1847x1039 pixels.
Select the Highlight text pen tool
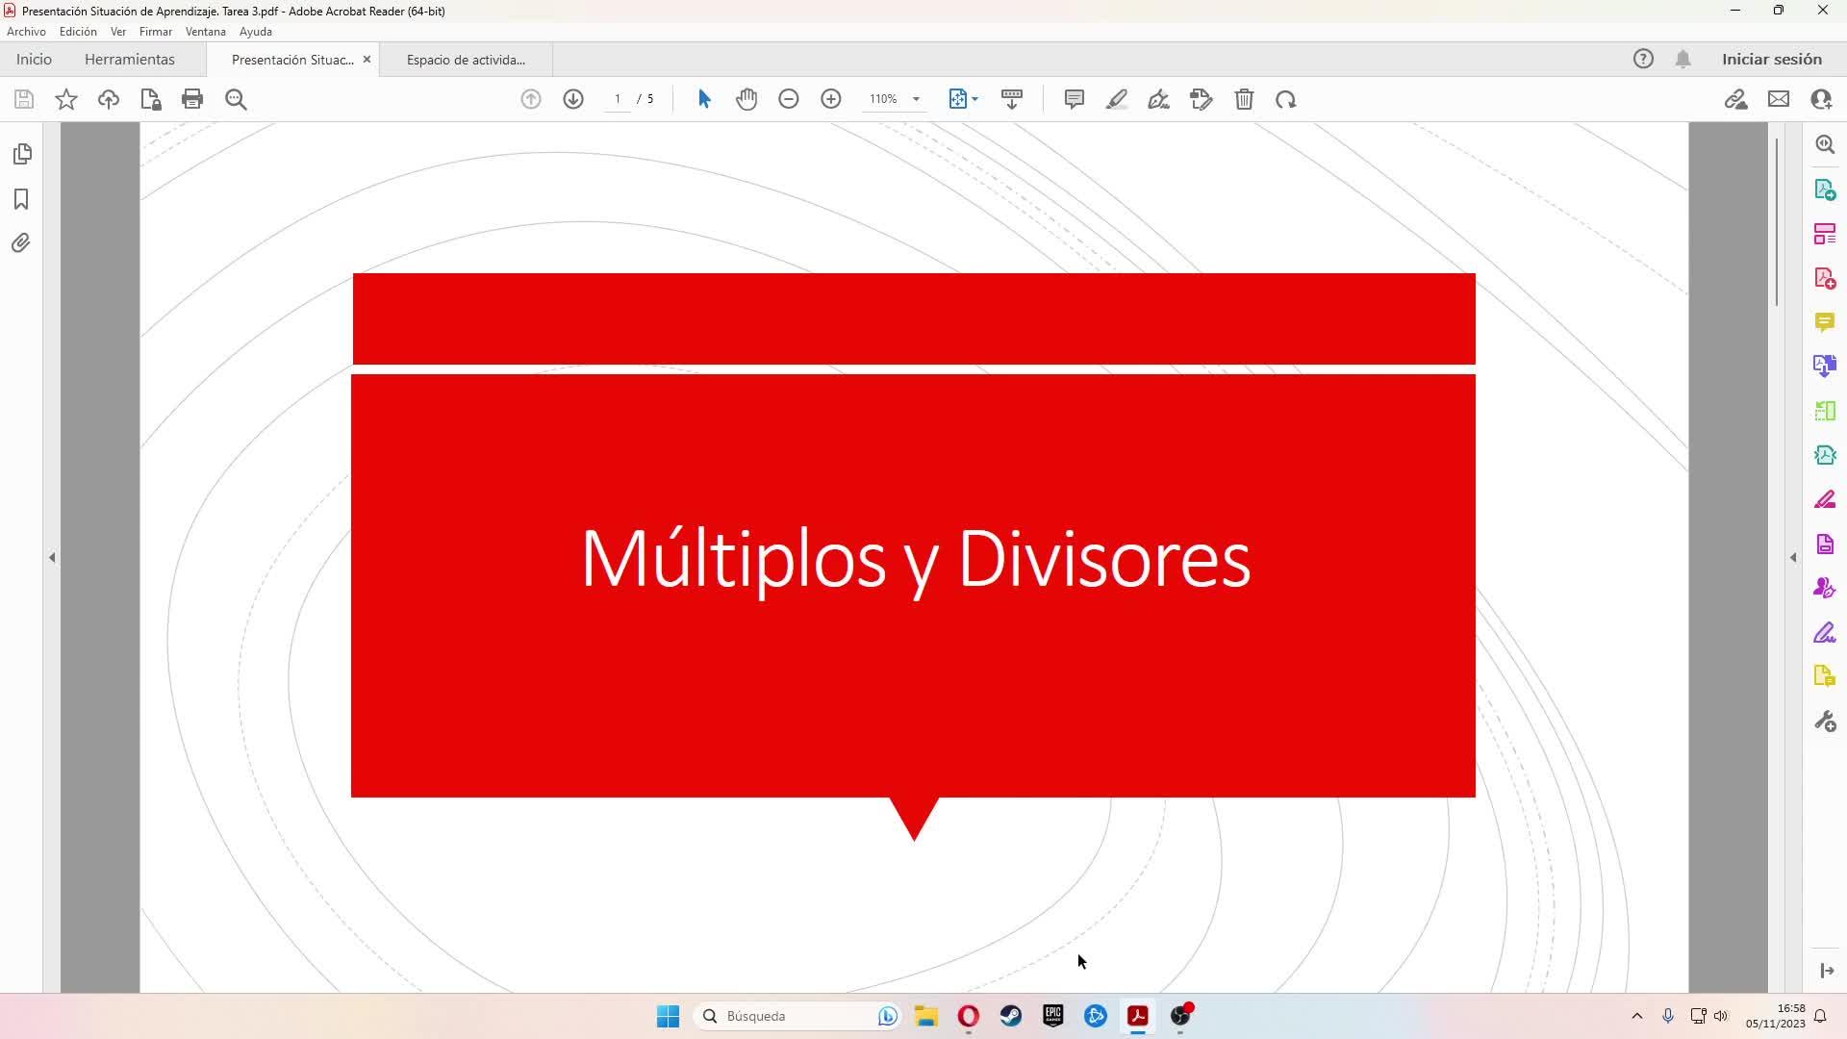[1117, 99]
